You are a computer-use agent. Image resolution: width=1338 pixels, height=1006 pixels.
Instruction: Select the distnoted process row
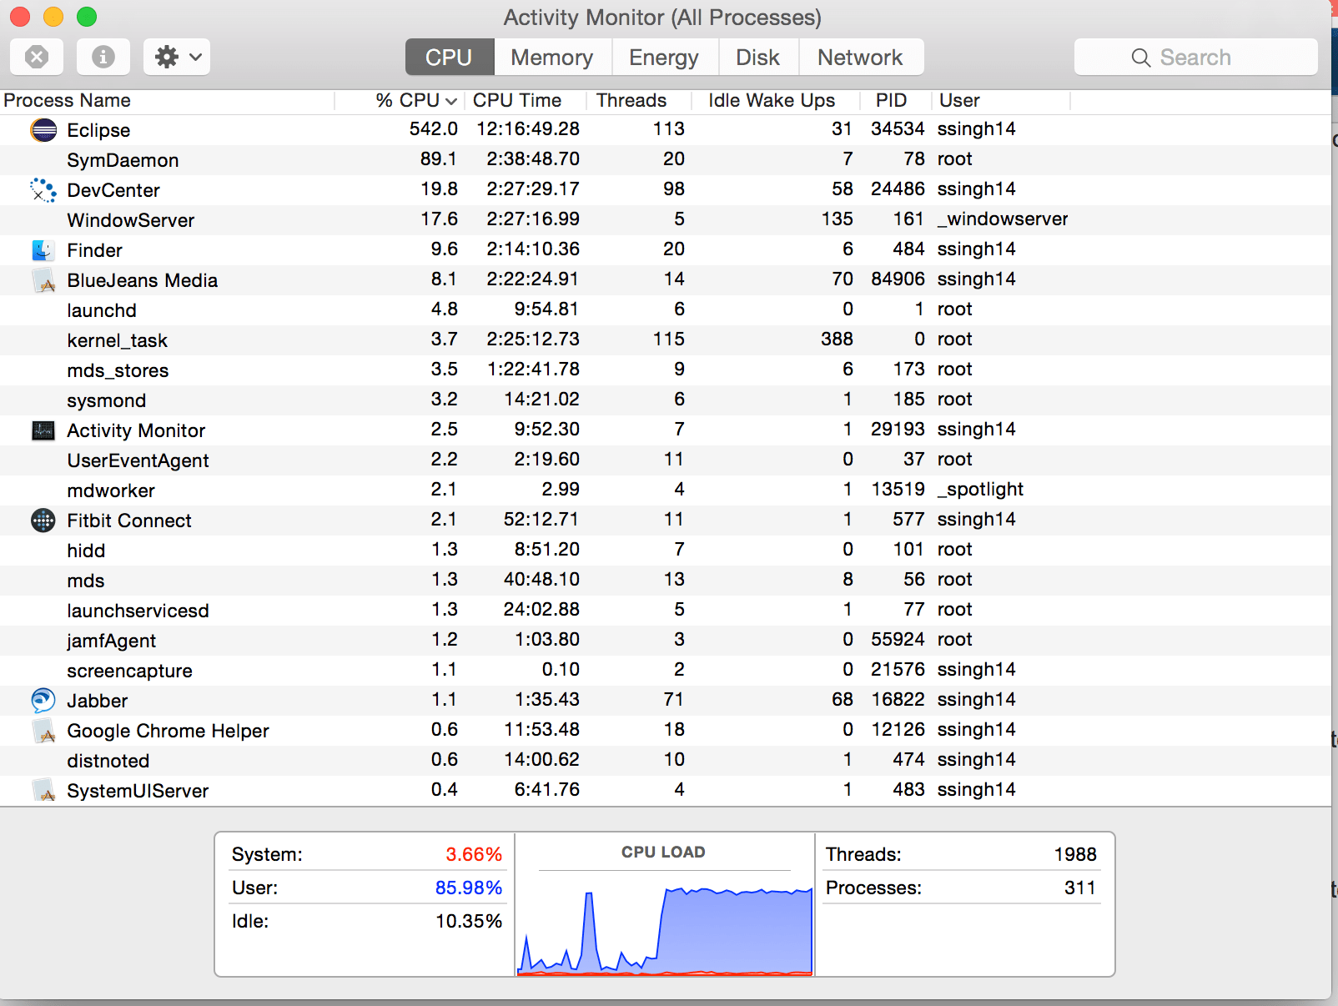666,760
